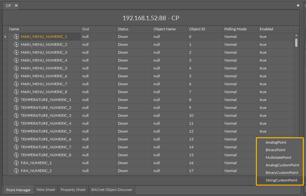Screen dimensions: 306x196
Task: Click the point icon beside TEMPERATURE_NUMERIC_1
Action: (16, 100)
